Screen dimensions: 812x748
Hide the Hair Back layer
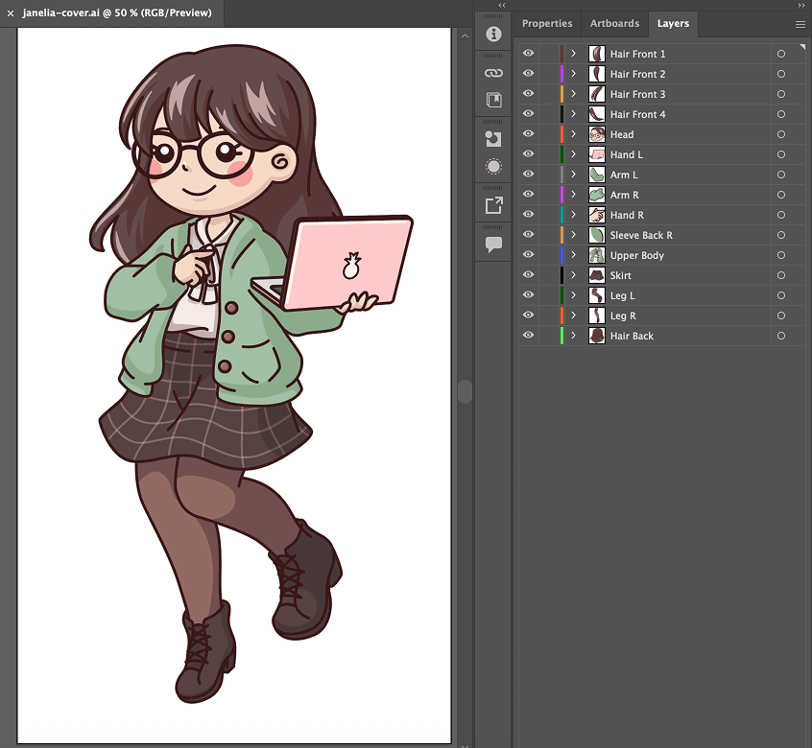point(528,336)
